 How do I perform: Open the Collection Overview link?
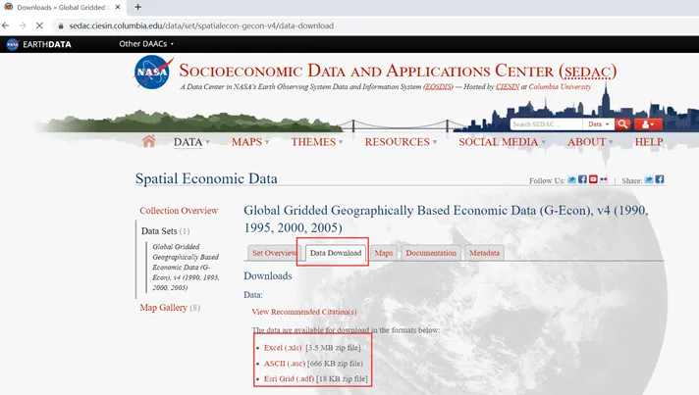[x=179, y=211]
